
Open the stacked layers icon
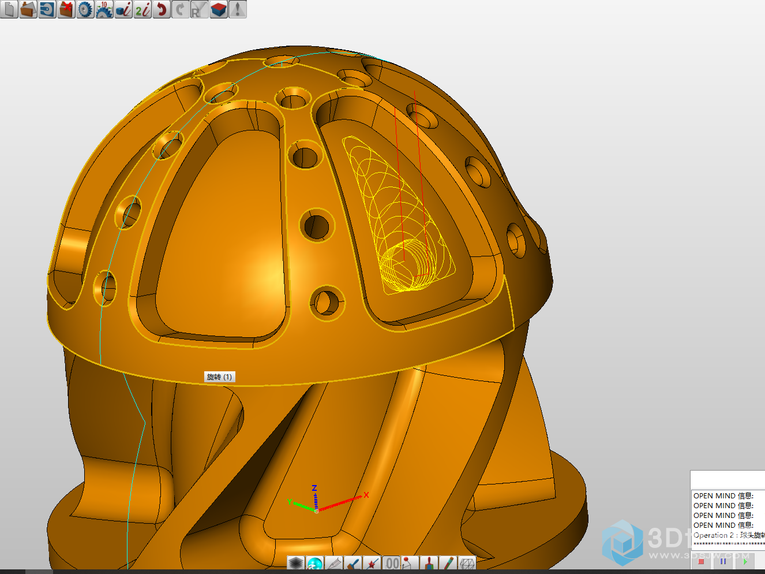pyautogui.click(x=296, y=564)
